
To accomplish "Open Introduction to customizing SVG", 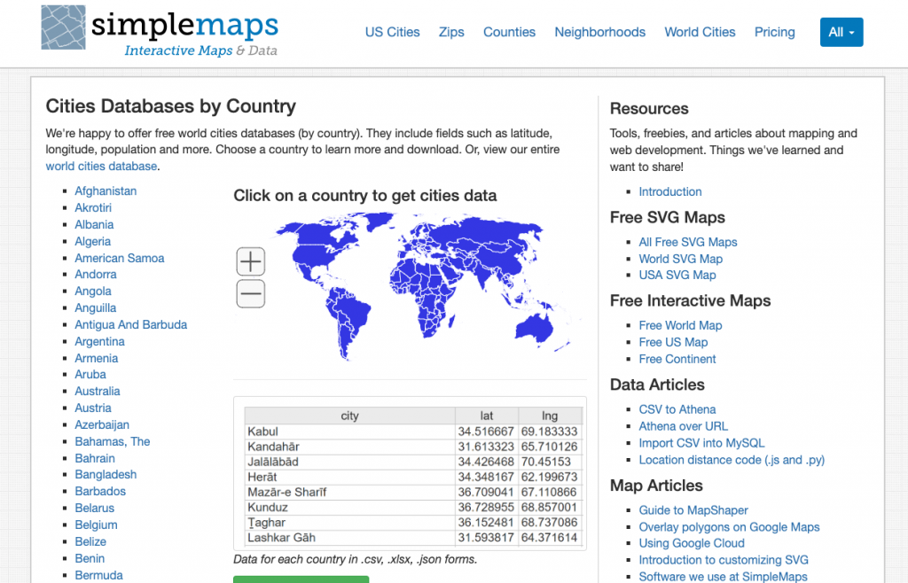I will coord(724,559).
